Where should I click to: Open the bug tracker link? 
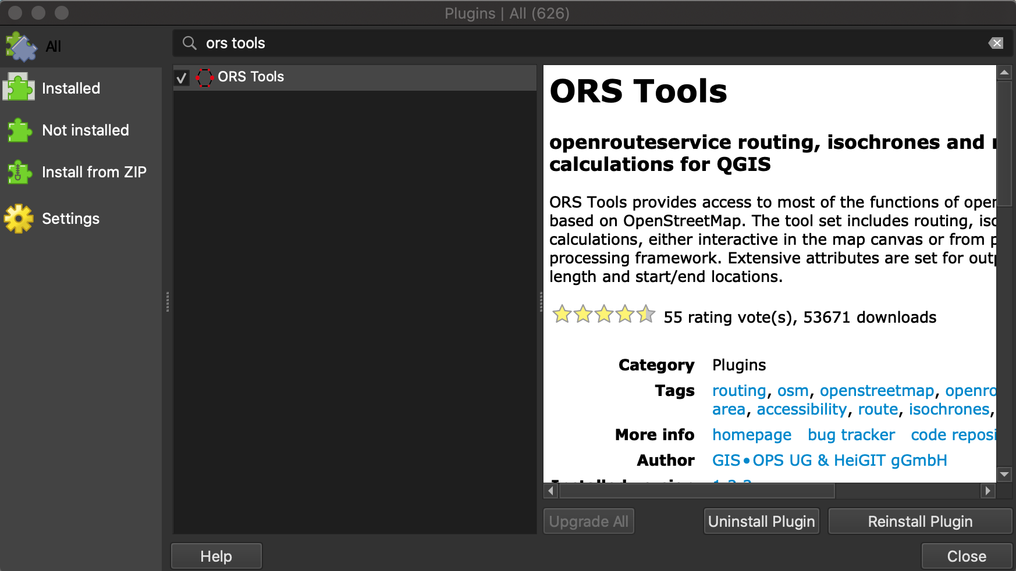pyautogui.click(x=851, y=435)
